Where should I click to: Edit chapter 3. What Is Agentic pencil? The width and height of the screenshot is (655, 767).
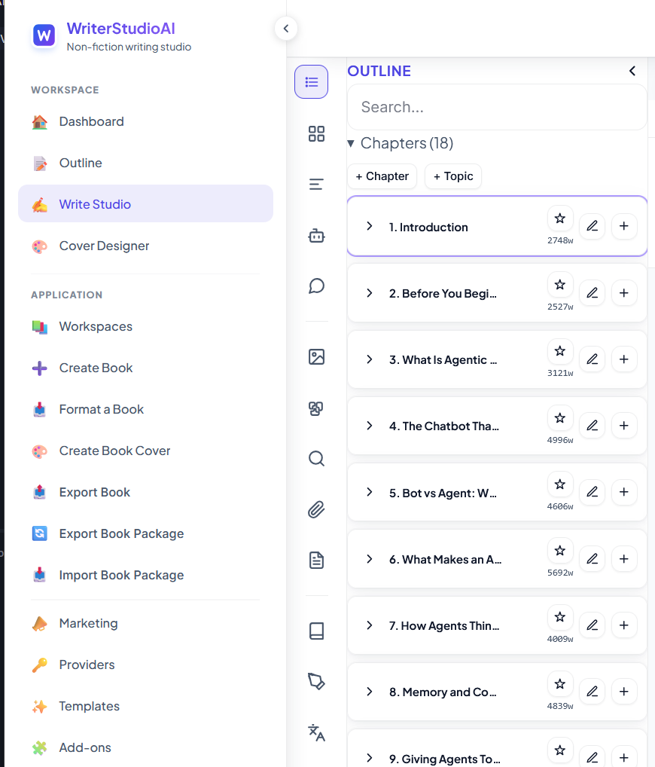[592, 359]
